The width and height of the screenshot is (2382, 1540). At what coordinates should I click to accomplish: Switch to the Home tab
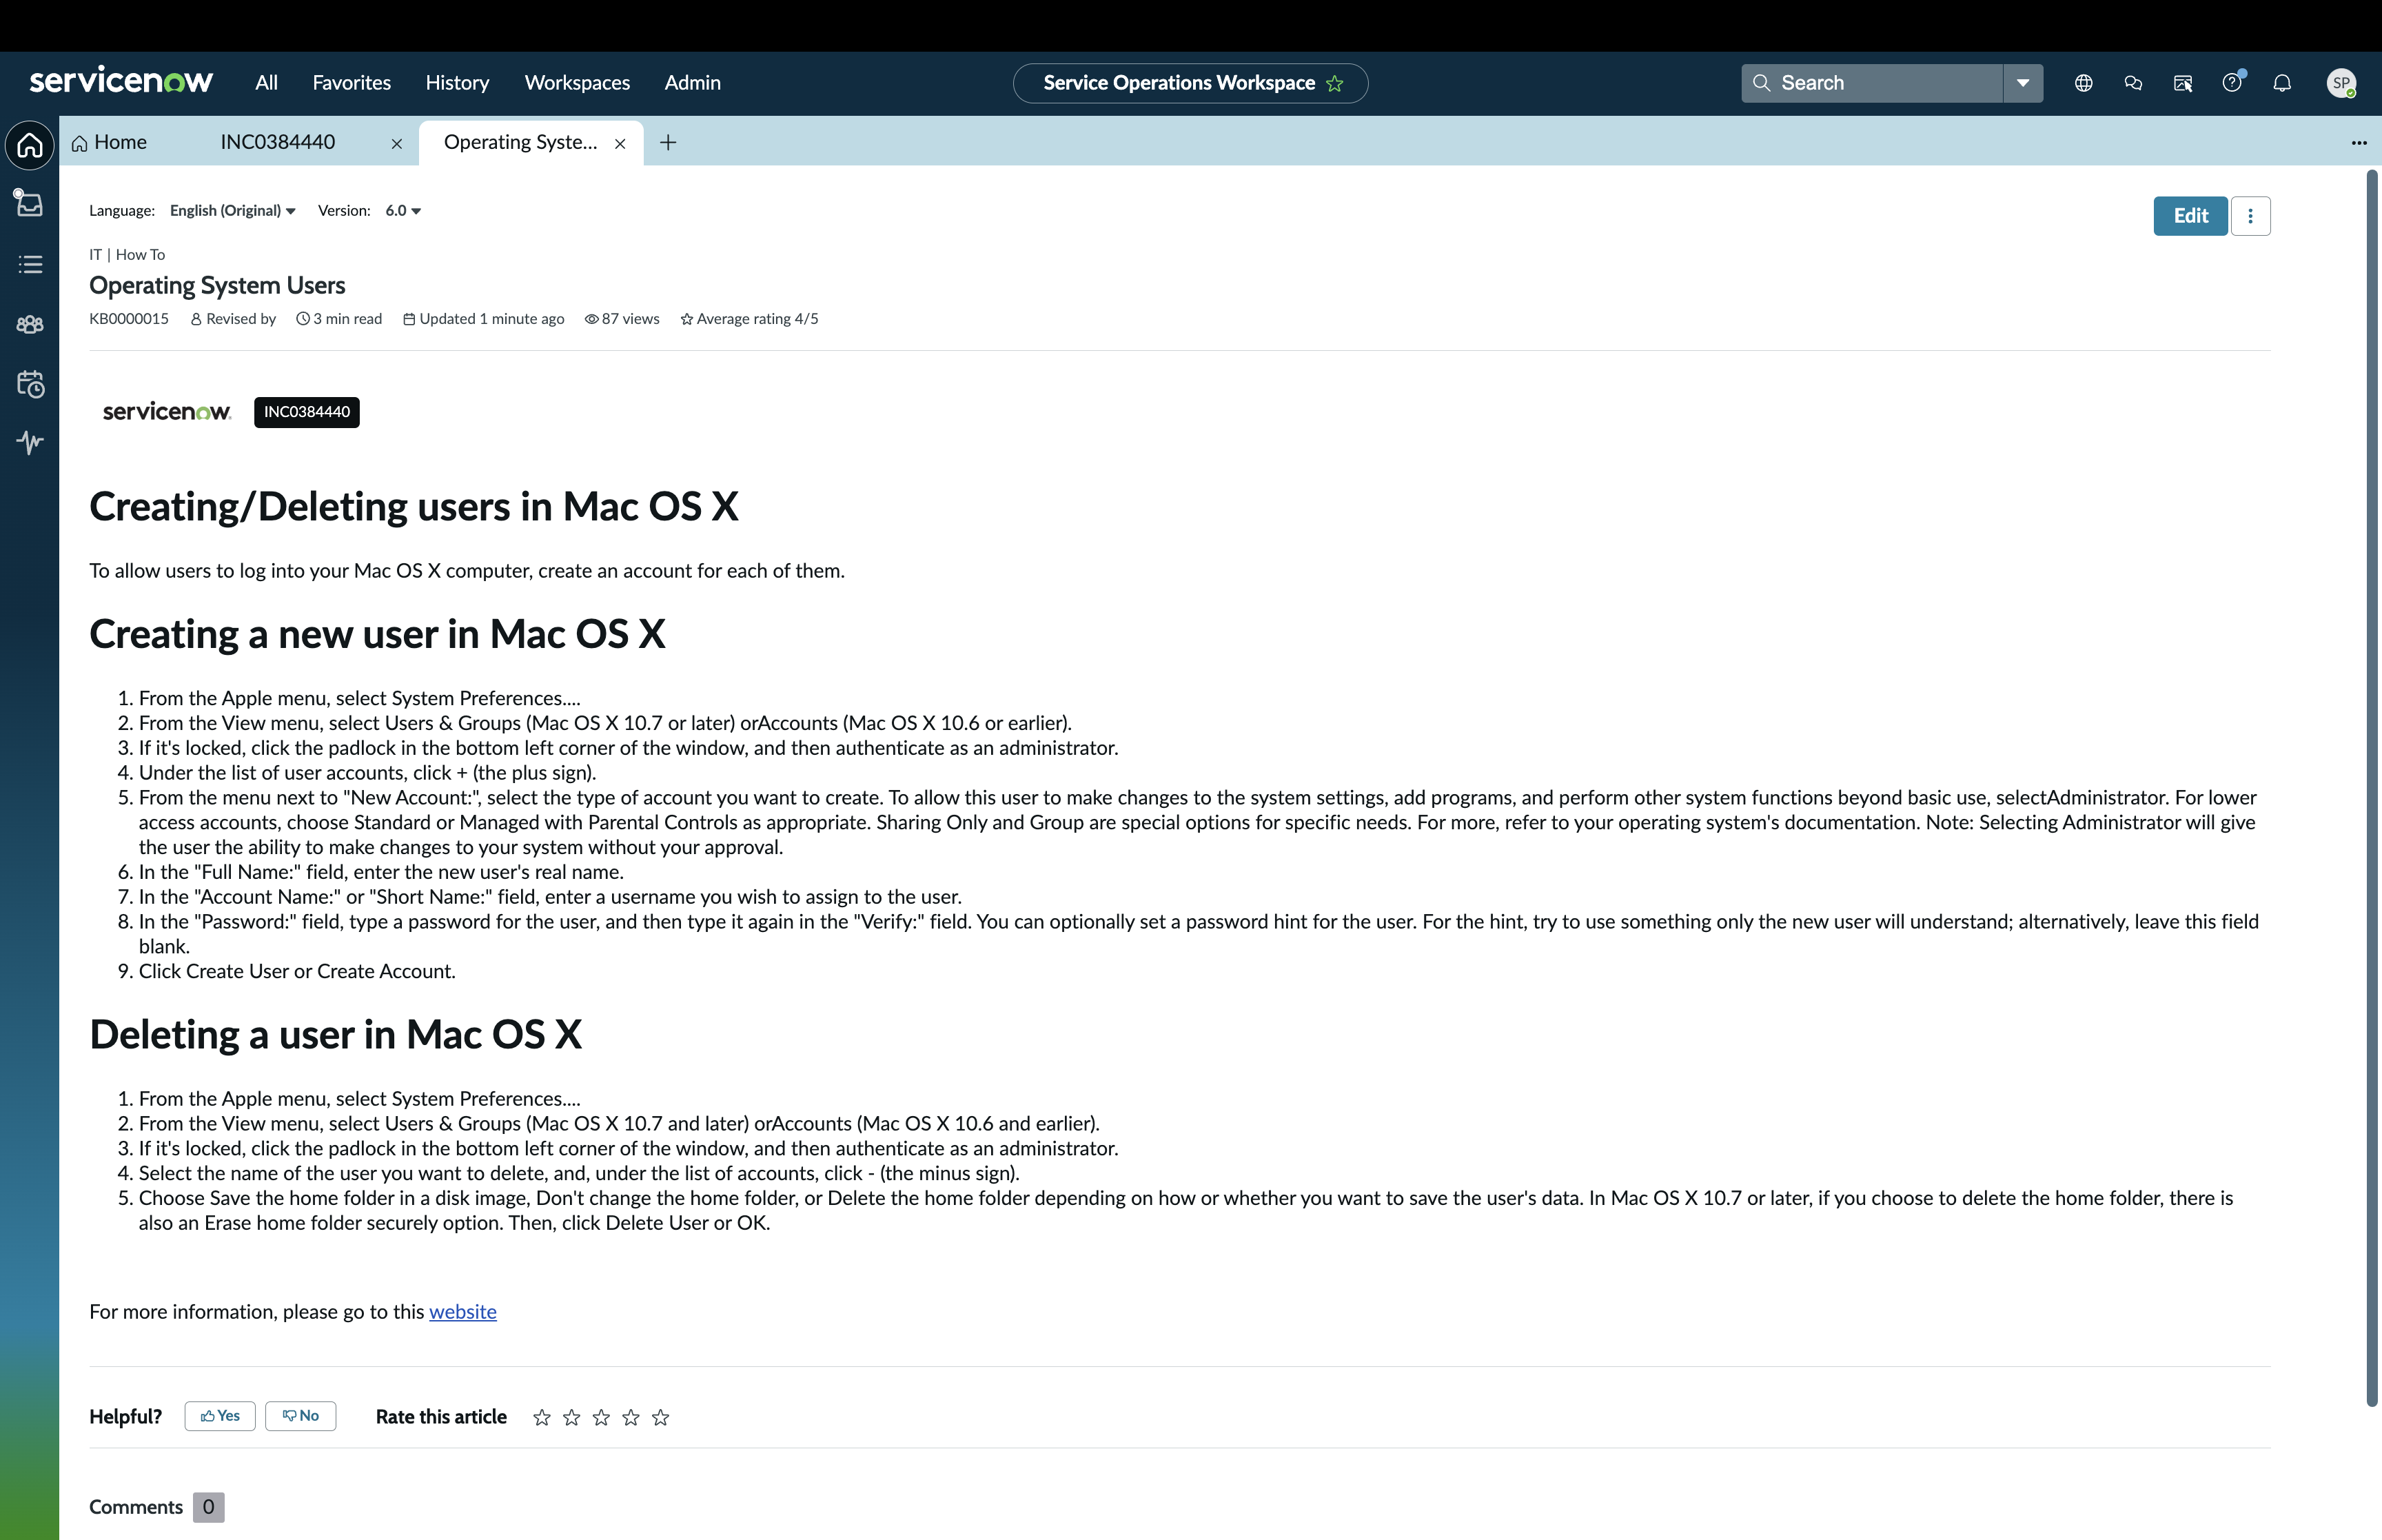110,142
